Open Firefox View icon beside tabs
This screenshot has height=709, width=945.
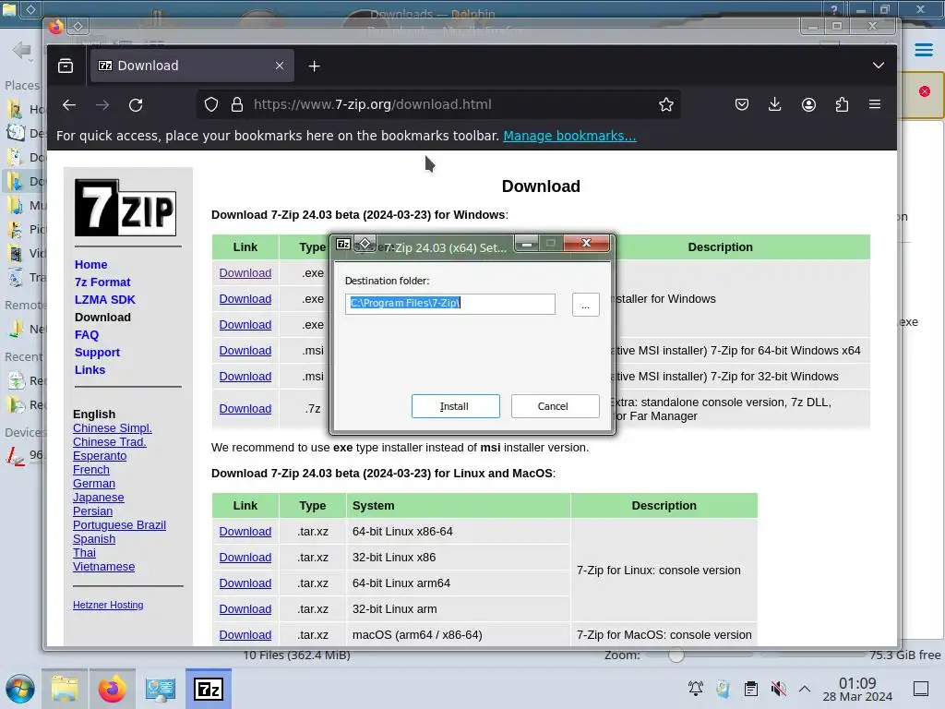[66, 66]
